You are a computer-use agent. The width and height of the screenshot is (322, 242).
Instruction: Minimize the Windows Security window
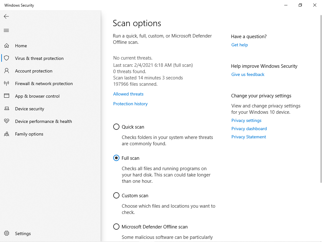[286, 5]
